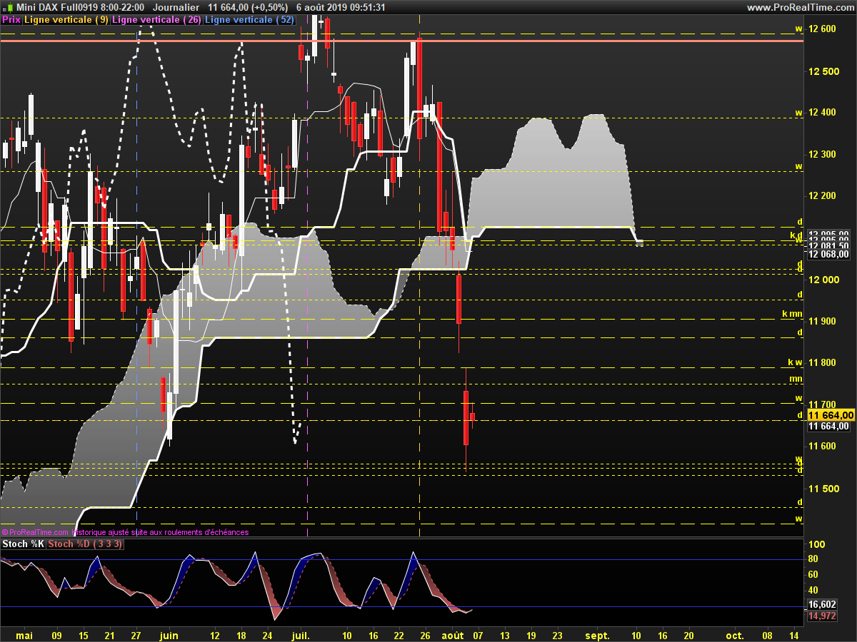
Task: Click the yellow 11 664,00 price tag
Action: [831, 415]
